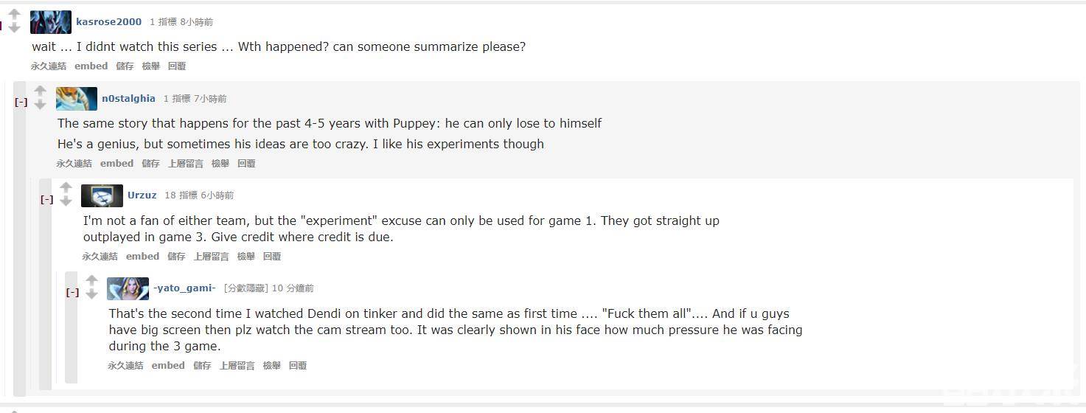Collapse Urzuz's comment thread
1086x413 pixels.
pos(46,199)
